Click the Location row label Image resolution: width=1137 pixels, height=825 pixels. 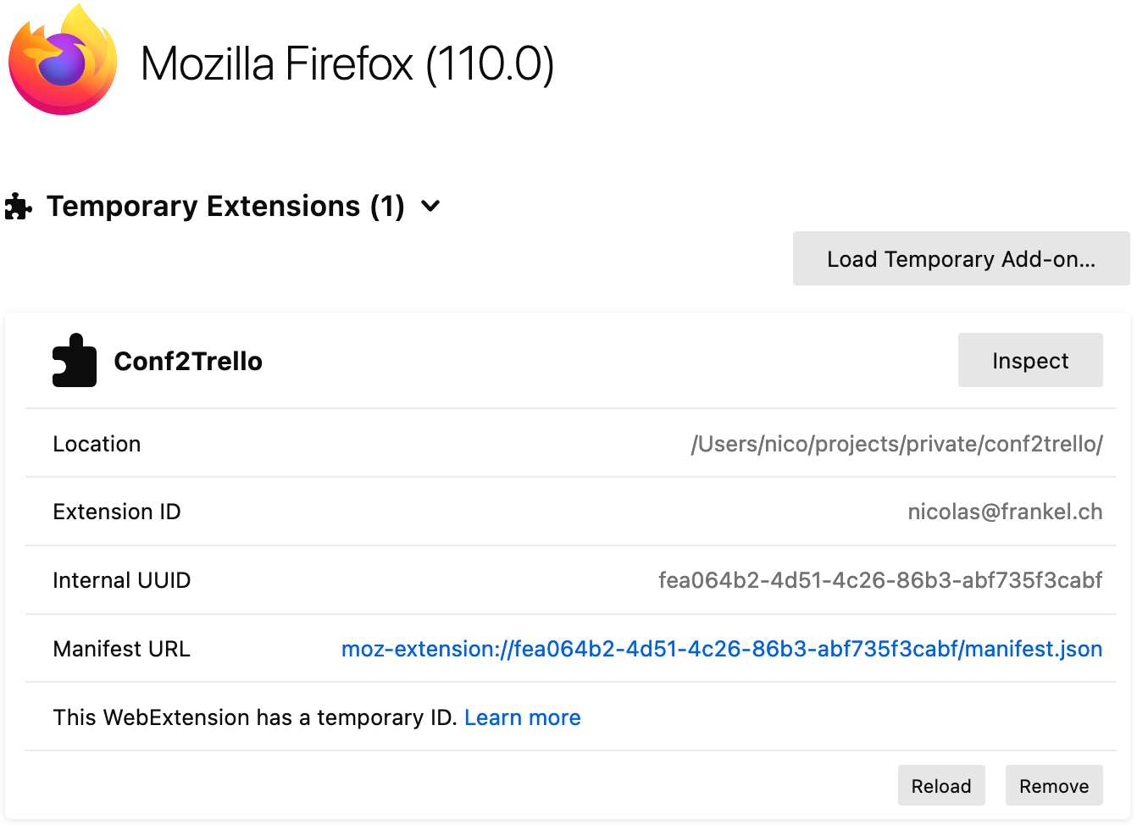click(x=97, y=444)
